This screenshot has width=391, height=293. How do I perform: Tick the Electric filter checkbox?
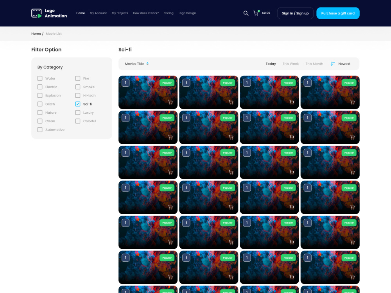tap(40, 87)
